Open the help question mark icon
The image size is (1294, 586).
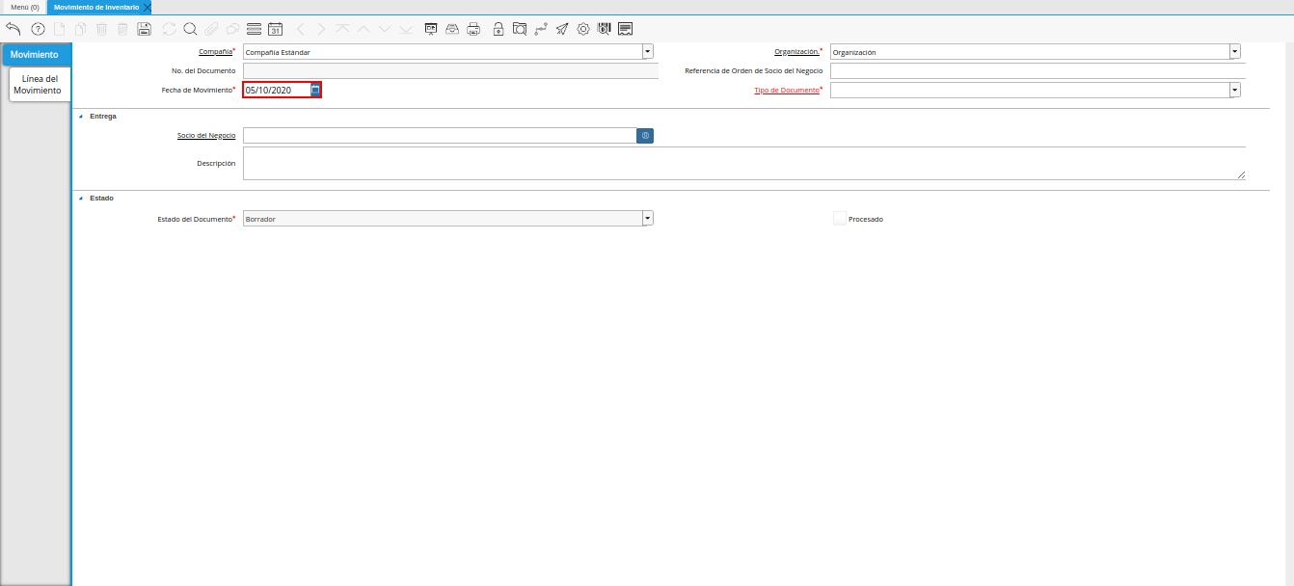38,29
